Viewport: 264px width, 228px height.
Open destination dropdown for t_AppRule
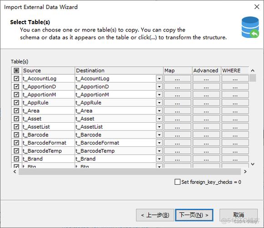click(x=159, y=103)
